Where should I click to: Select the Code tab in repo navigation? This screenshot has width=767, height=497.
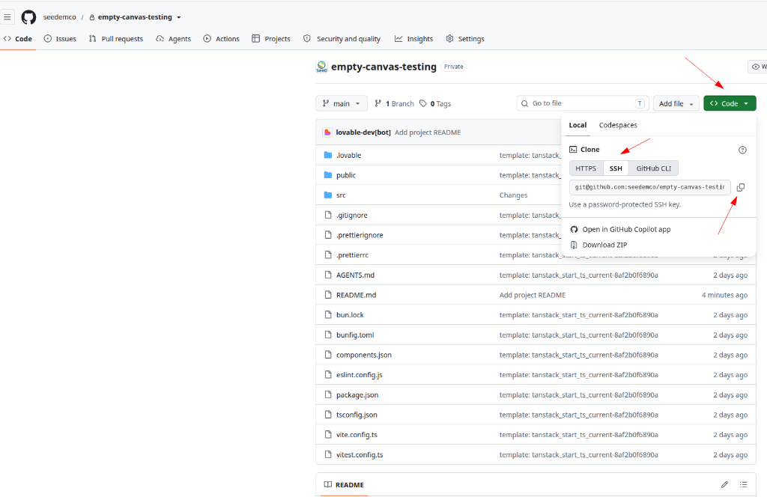tap(18, 39)
